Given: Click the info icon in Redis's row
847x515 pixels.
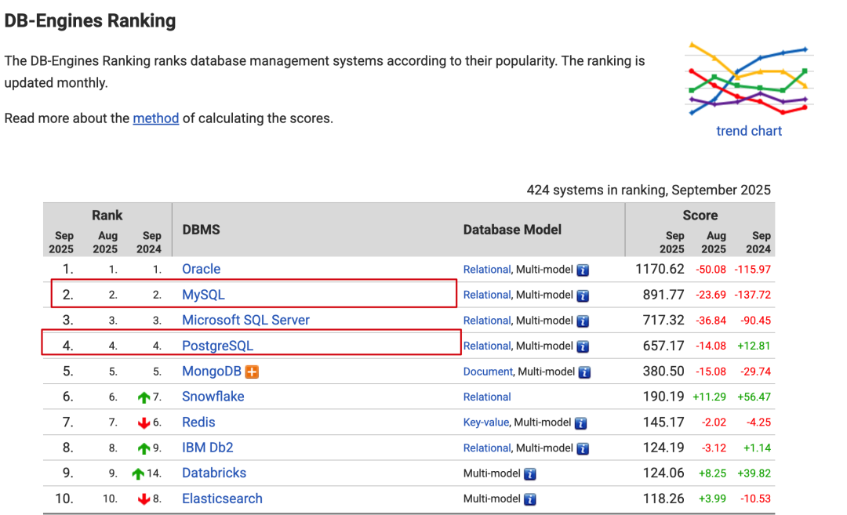Looking at the screenshot, I should click(x=580, y=423).
